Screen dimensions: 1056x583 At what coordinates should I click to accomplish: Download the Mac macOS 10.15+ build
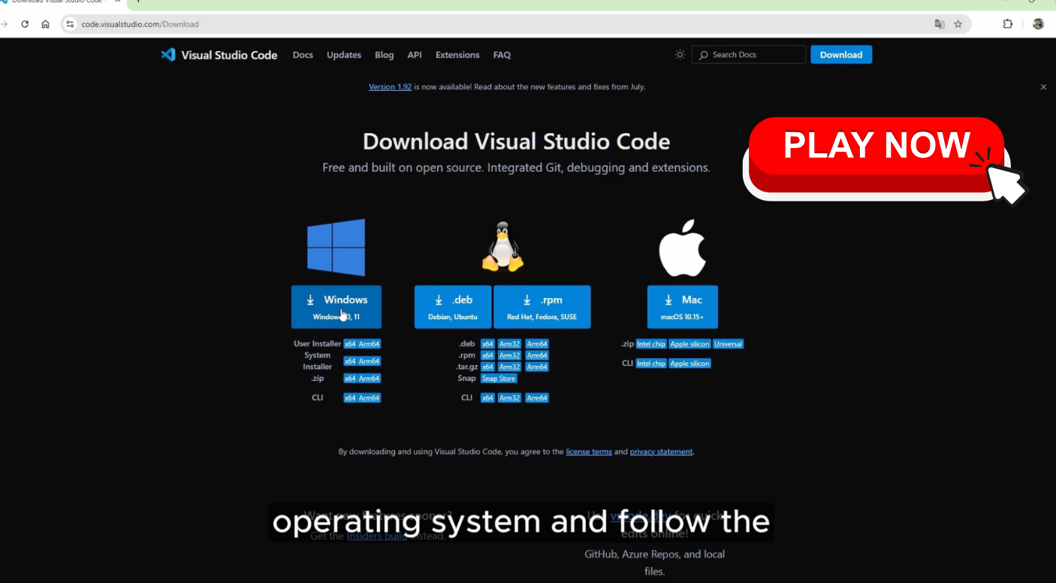[682, 307]
